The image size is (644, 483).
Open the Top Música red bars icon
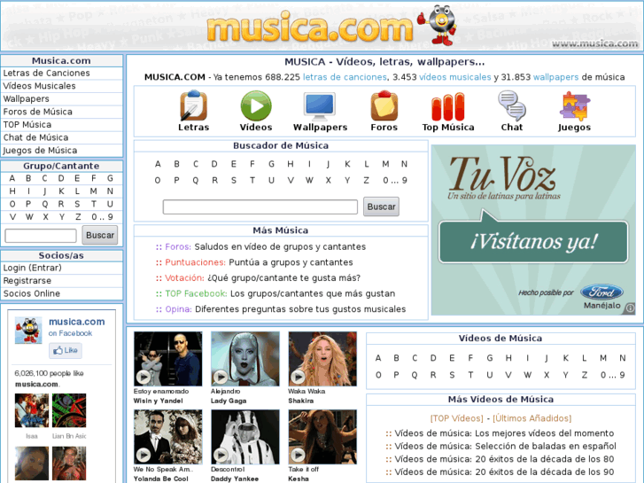coord(447,107)
